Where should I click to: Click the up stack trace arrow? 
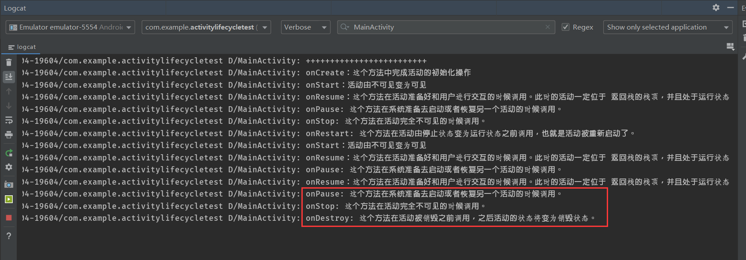pyautogui.click(x=8, y=91)
